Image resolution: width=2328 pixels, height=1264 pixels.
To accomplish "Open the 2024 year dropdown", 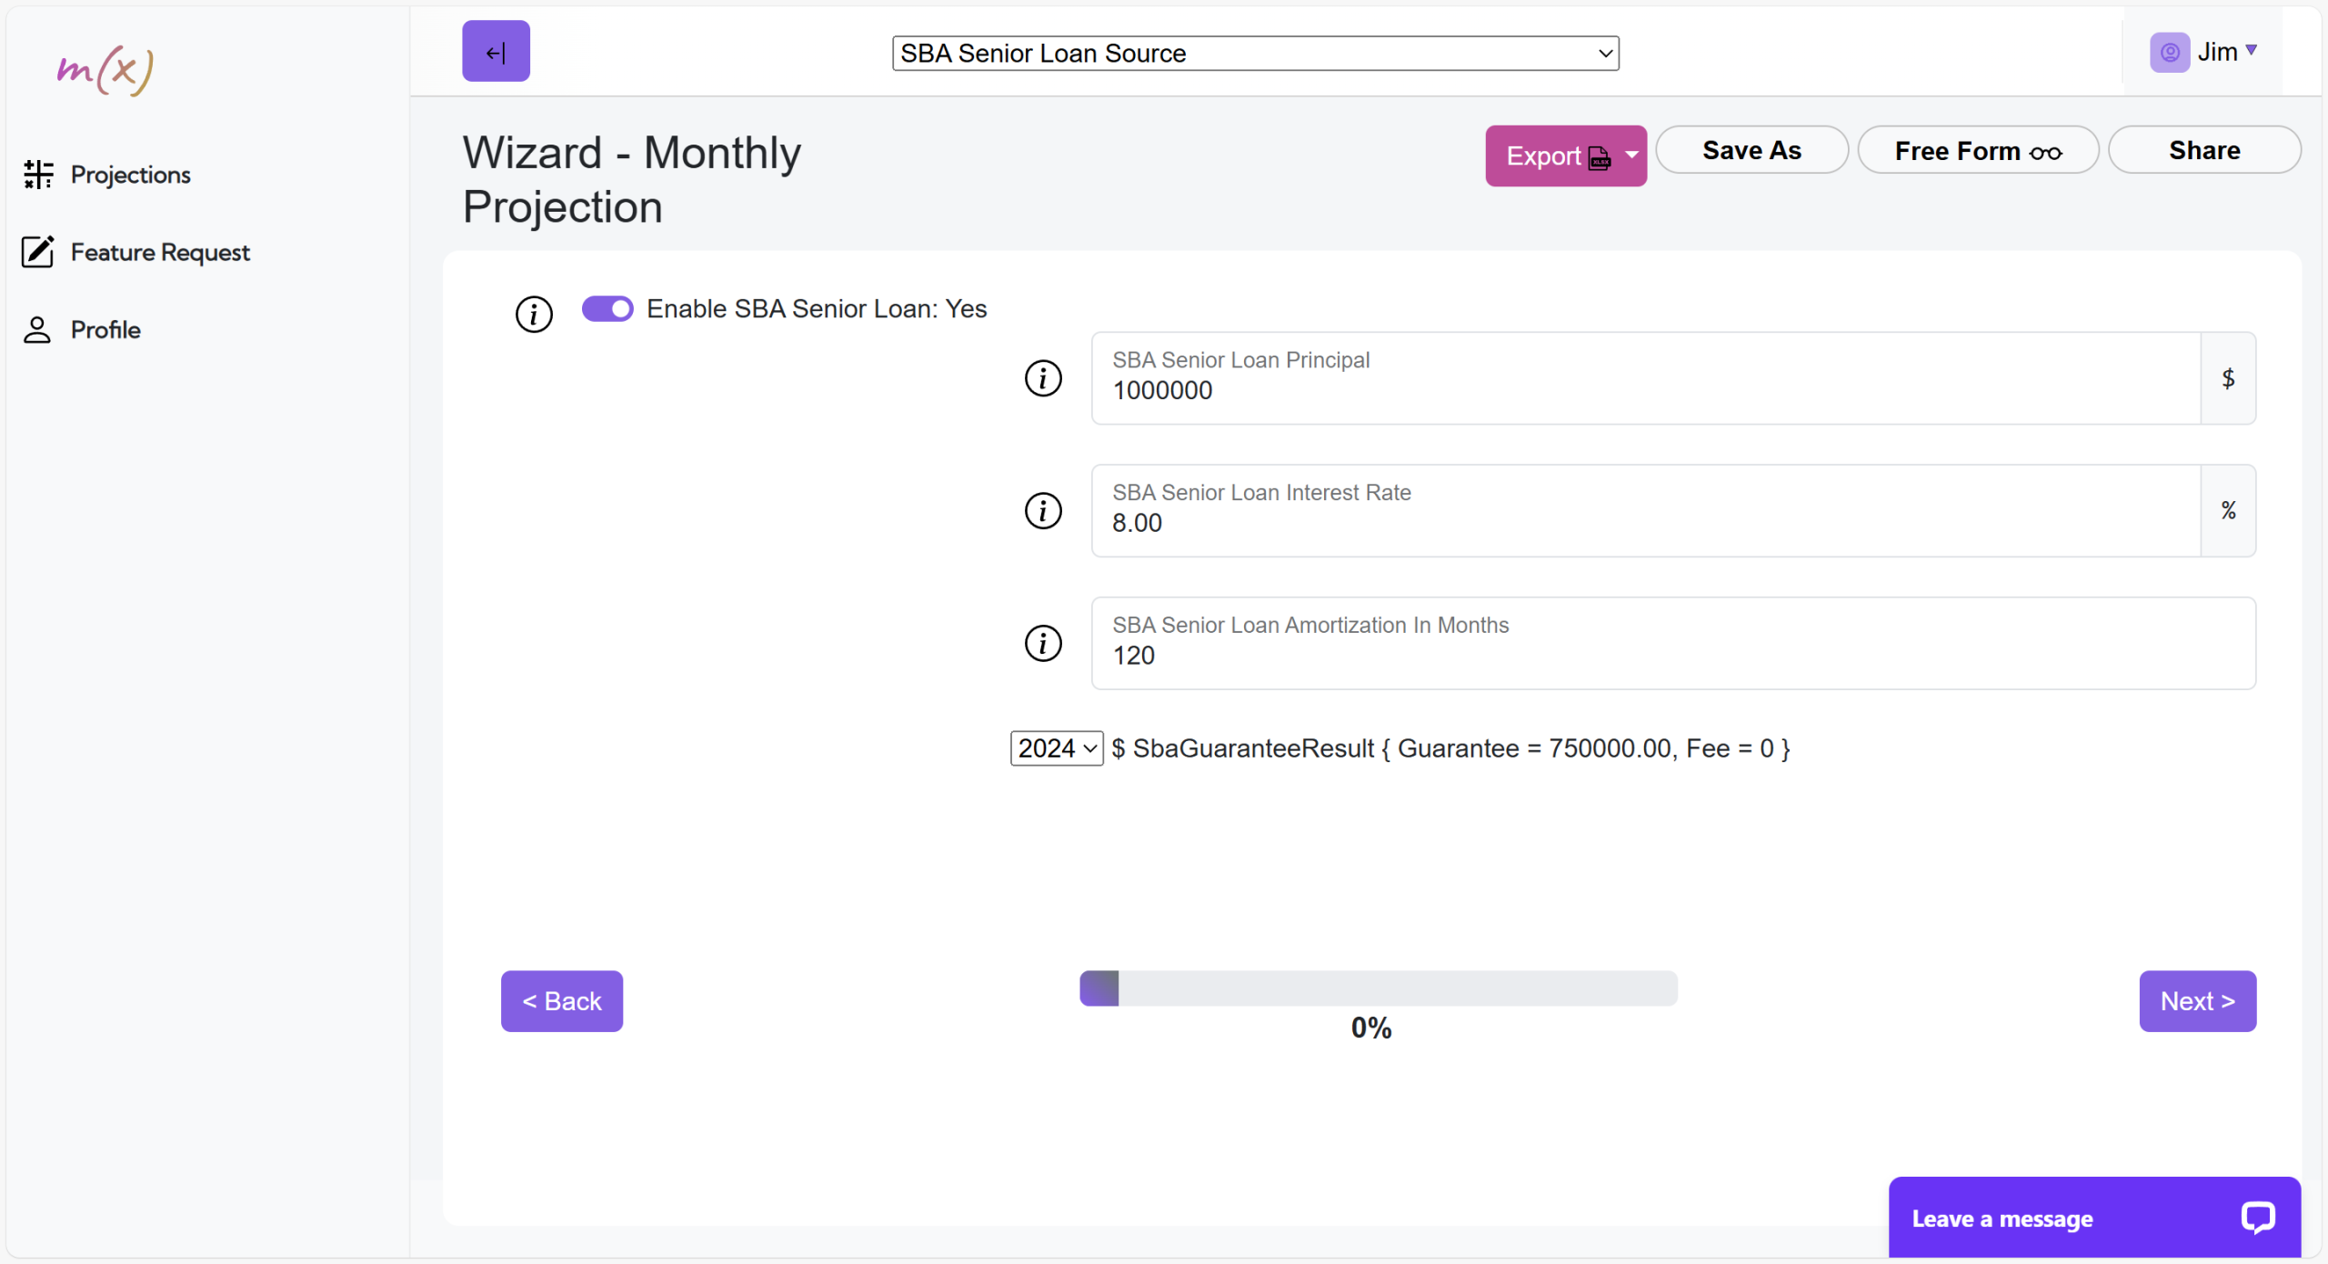I will pyautogui.click(x=1057, y=748).
